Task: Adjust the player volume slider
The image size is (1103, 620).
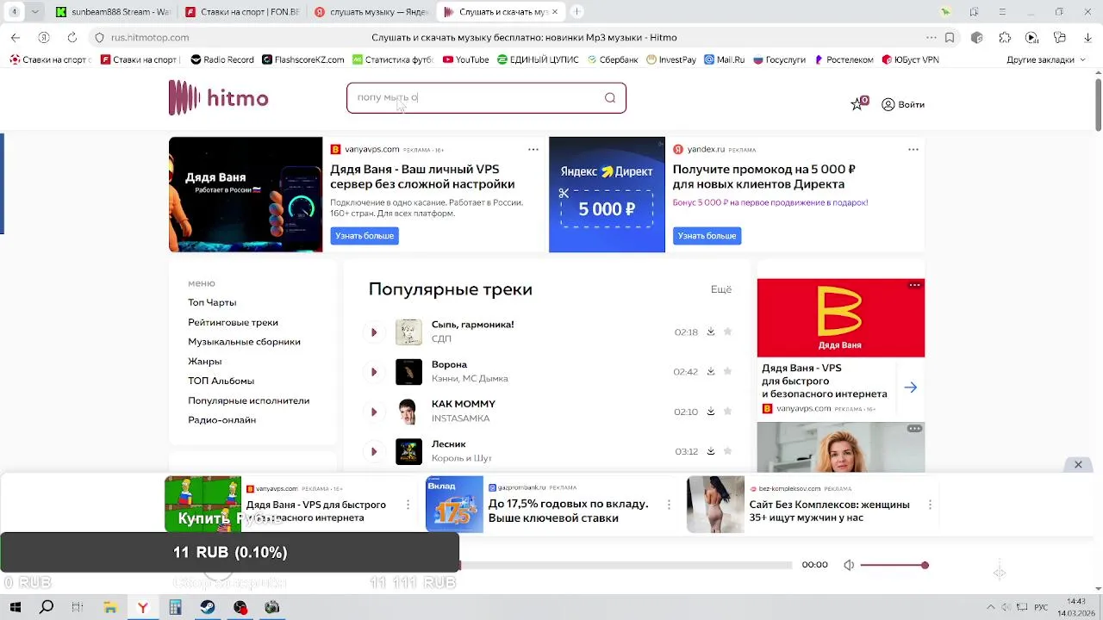Action: (x=893, y=565)
